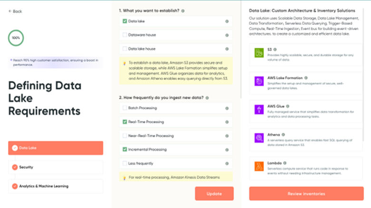Go back using the Back link
Viewport: 371px width, 208px height.
(x=15, y=11)
